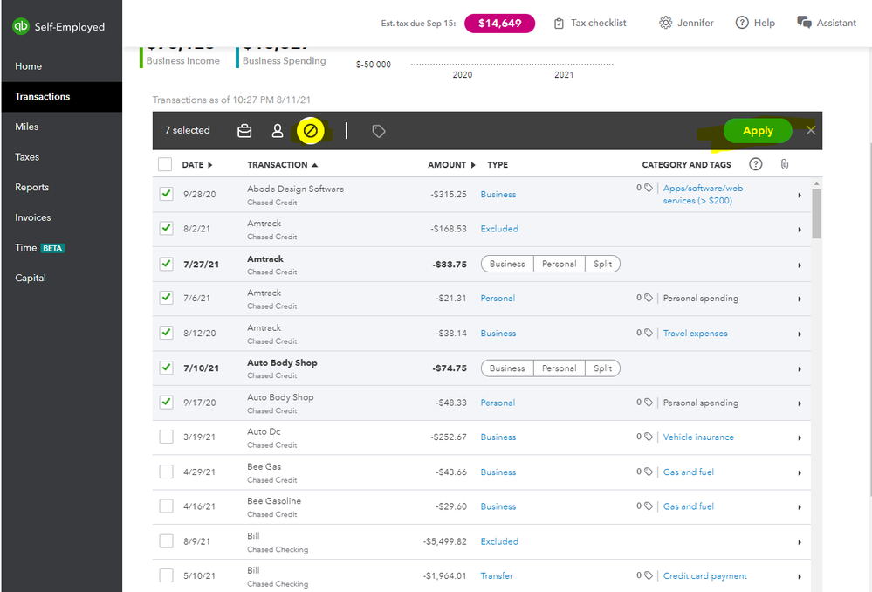Click tag icon on Auto Dc row
Screen dimensions: 872x592
pos(648,437)
